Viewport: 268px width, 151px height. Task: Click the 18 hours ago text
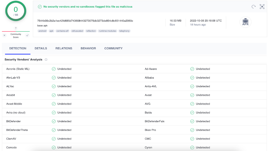tap(198, 25)
